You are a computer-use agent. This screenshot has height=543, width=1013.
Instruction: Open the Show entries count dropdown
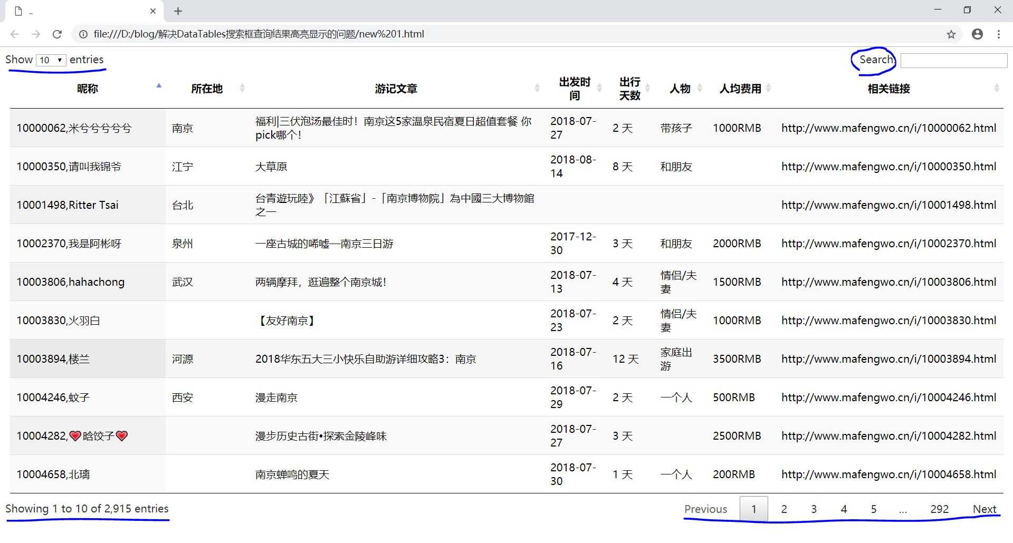tap(51, 60)
